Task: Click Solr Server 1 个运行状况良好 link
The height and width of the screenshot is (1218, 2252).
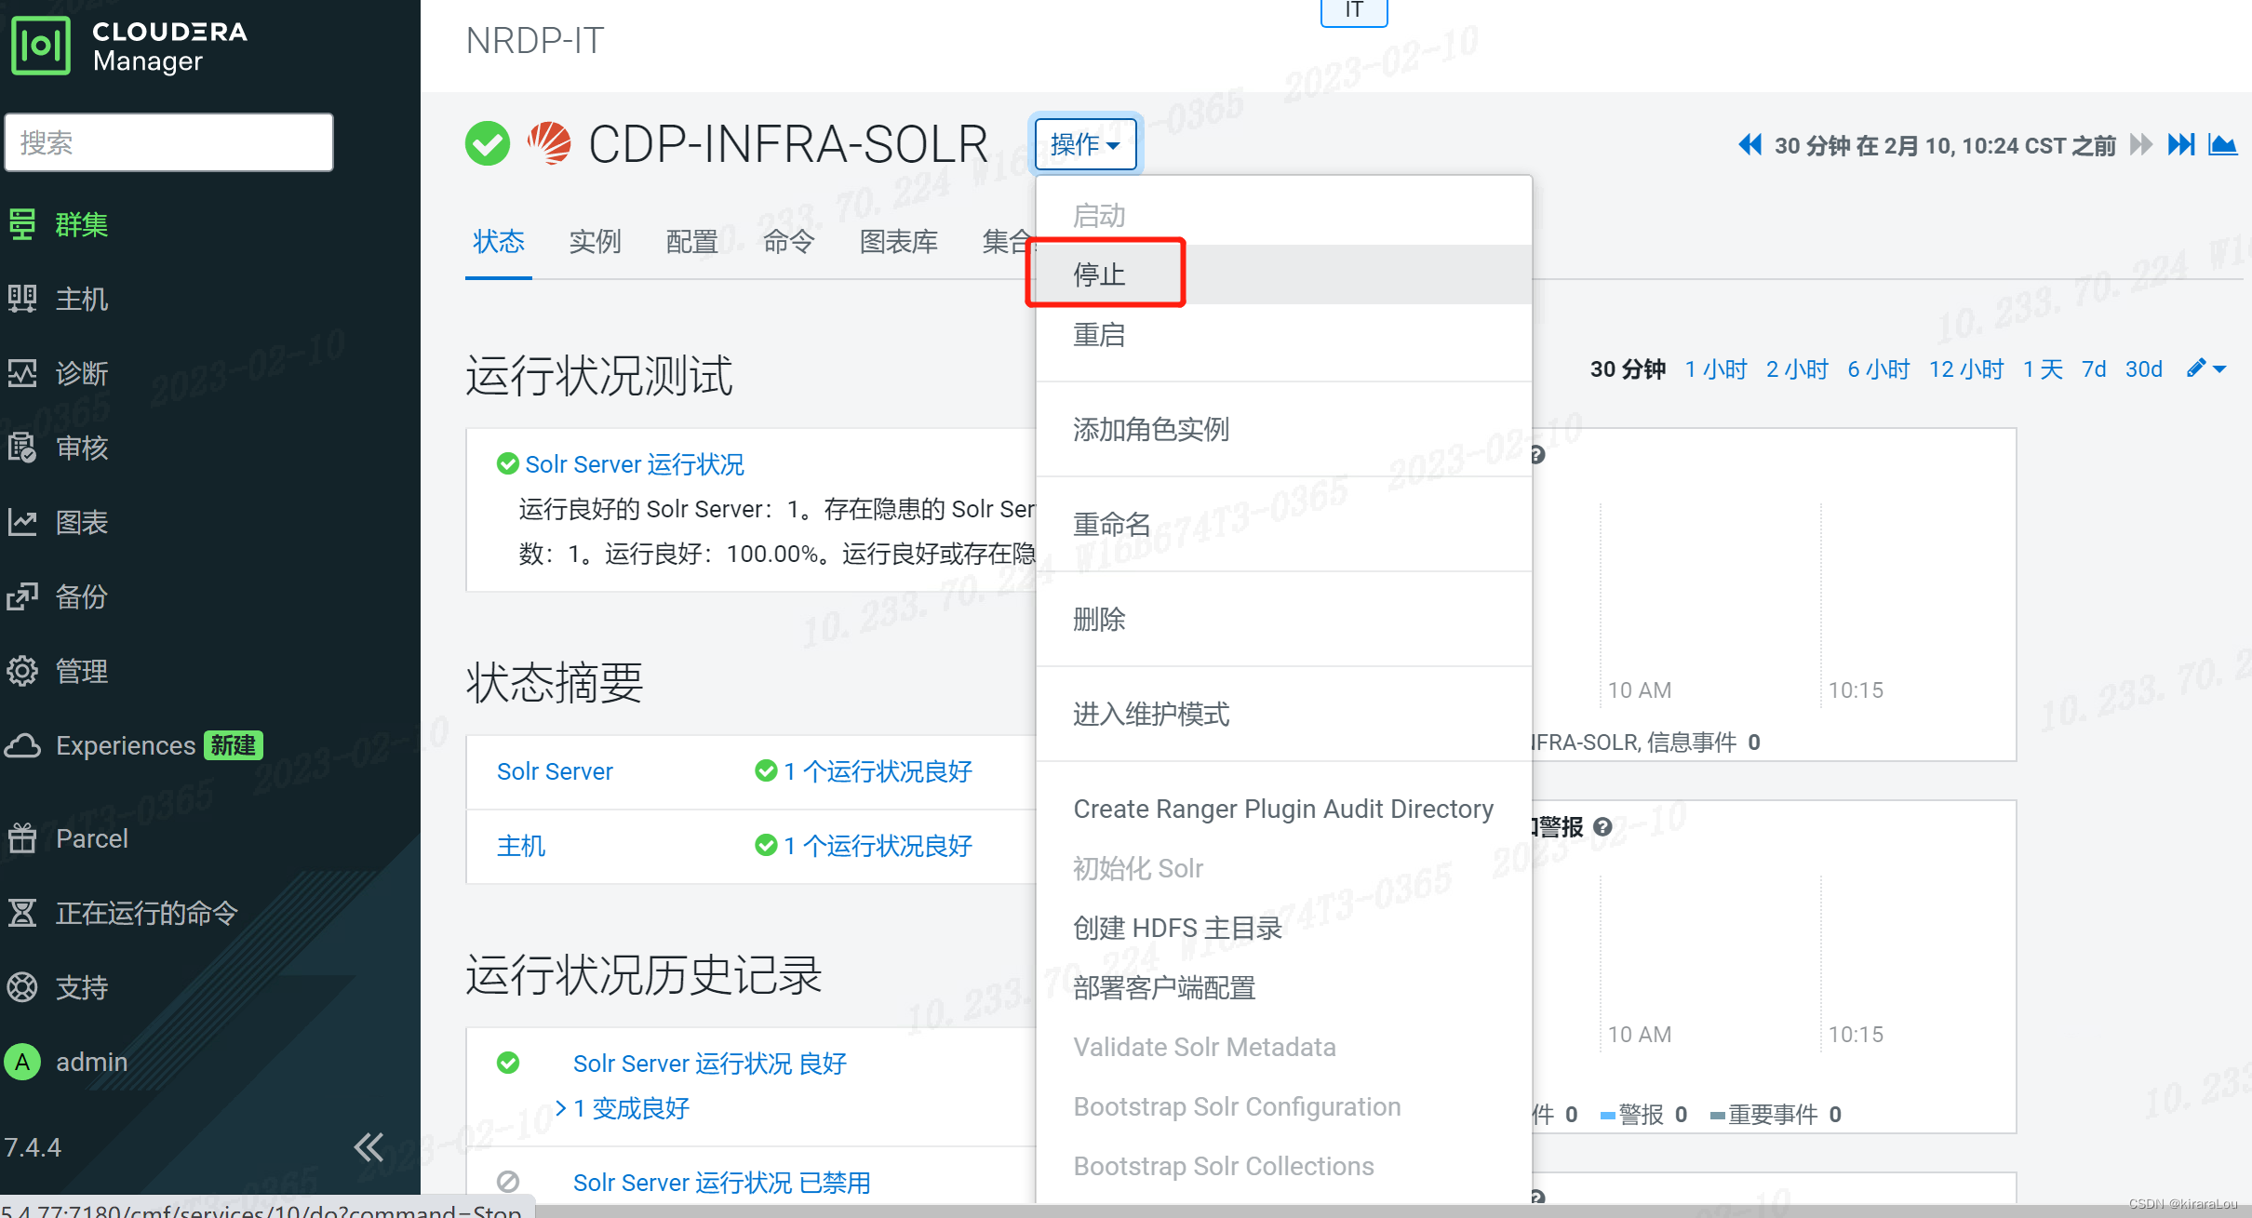Action: [x=877, y=771]
